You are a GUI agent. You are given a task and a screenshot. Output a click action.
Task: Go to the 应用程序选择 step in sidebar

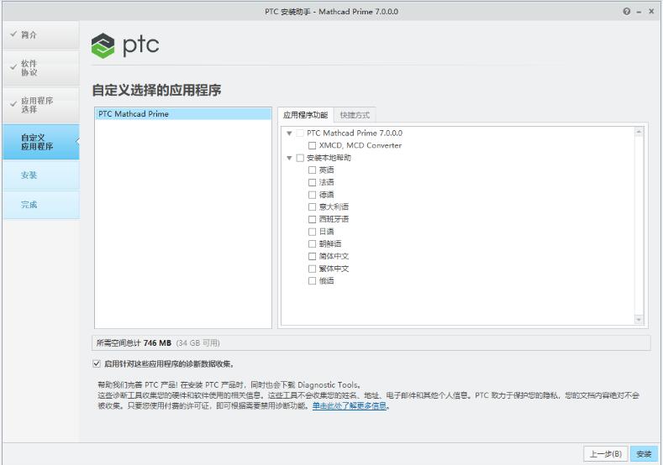pos(40,105)
